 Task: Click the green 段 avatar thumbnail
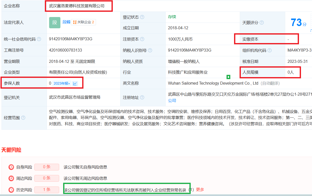(x=55, y=23)
